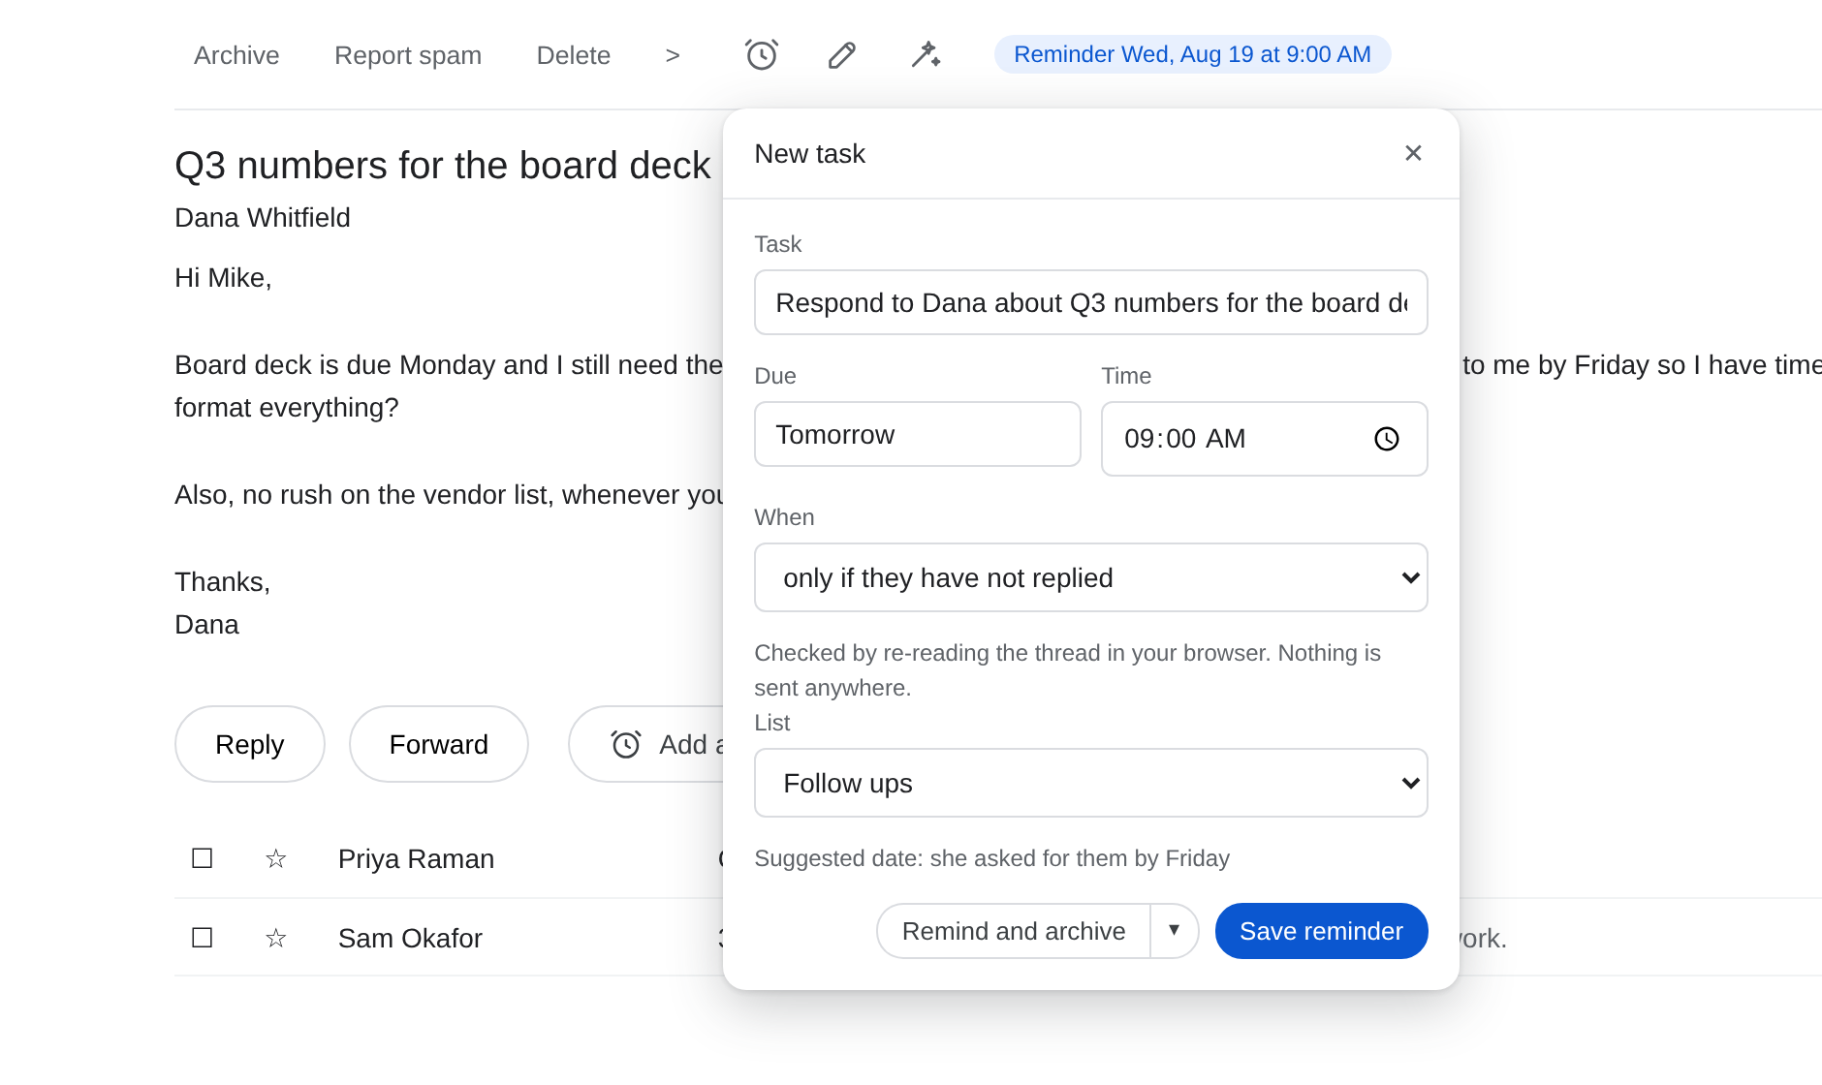Open the Priya Raman email row
This screenshot has width=1822, height=1085.
[x=449, y=858]
